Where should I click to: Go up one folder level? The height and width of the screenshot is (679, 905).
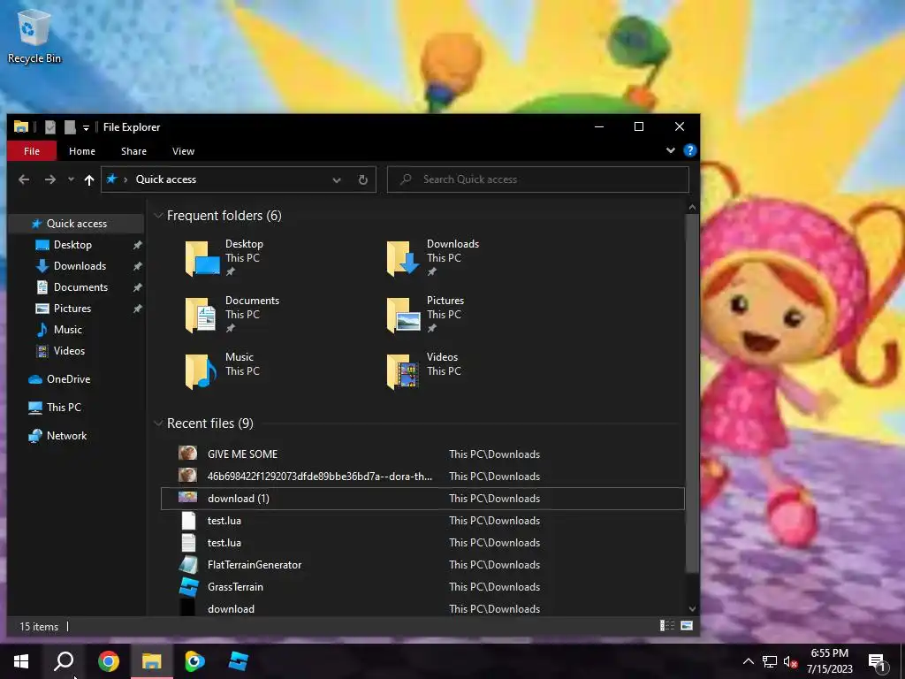pyautogui.click(x=89, y=179)
